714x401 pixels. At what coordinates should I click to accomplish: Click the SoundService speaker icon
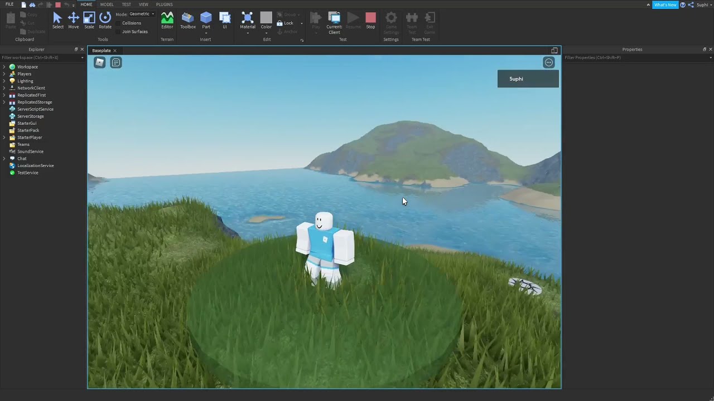coord(12,151)
